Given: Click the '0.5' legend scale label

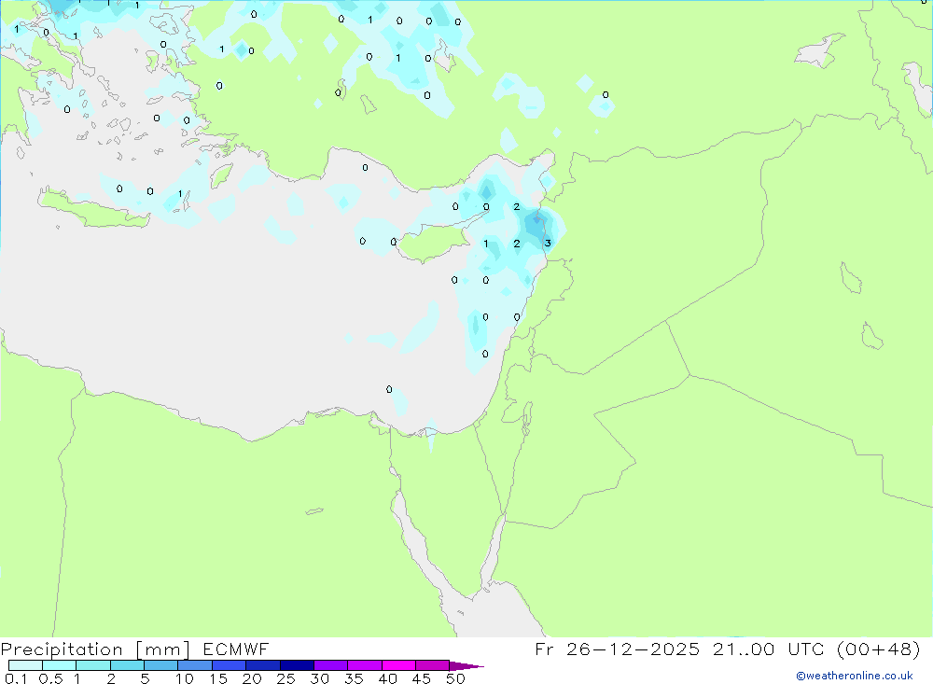Looking at the screenshot, I should point(50,678).
